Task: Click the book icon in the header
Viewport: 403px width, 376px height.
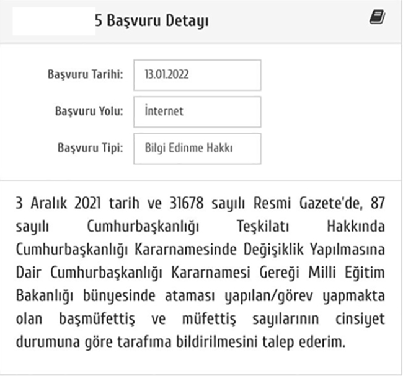Action: tap(378, 17)
